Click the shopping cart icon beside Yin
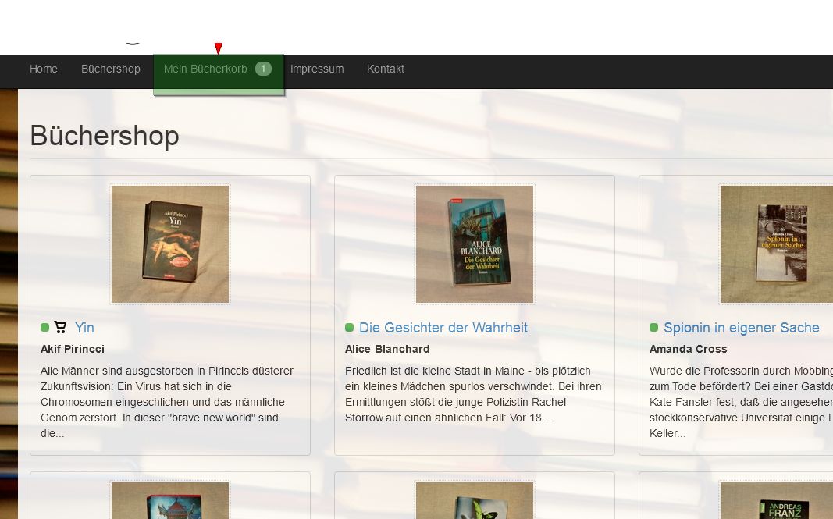The height and width of the screenshot is (519, 833). tap(60, 327)
